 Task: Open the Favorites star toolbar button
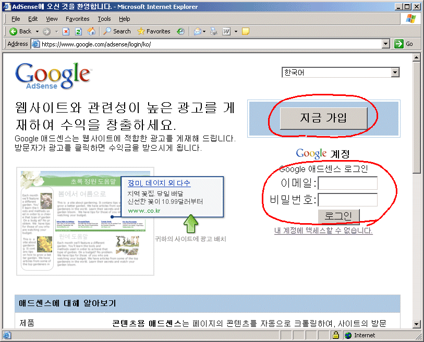click(x=154, y=31)
